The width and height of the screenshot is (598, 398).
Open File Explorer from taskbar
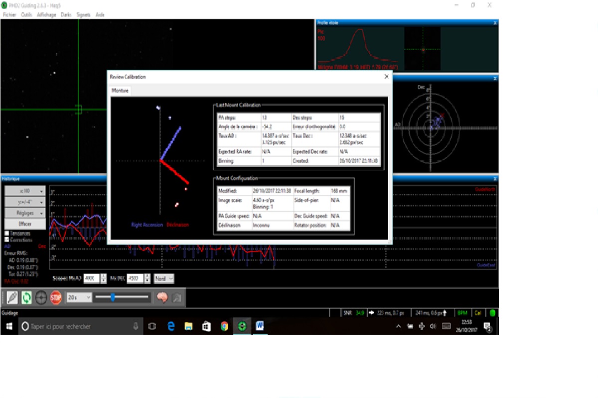tap(188, 326)
